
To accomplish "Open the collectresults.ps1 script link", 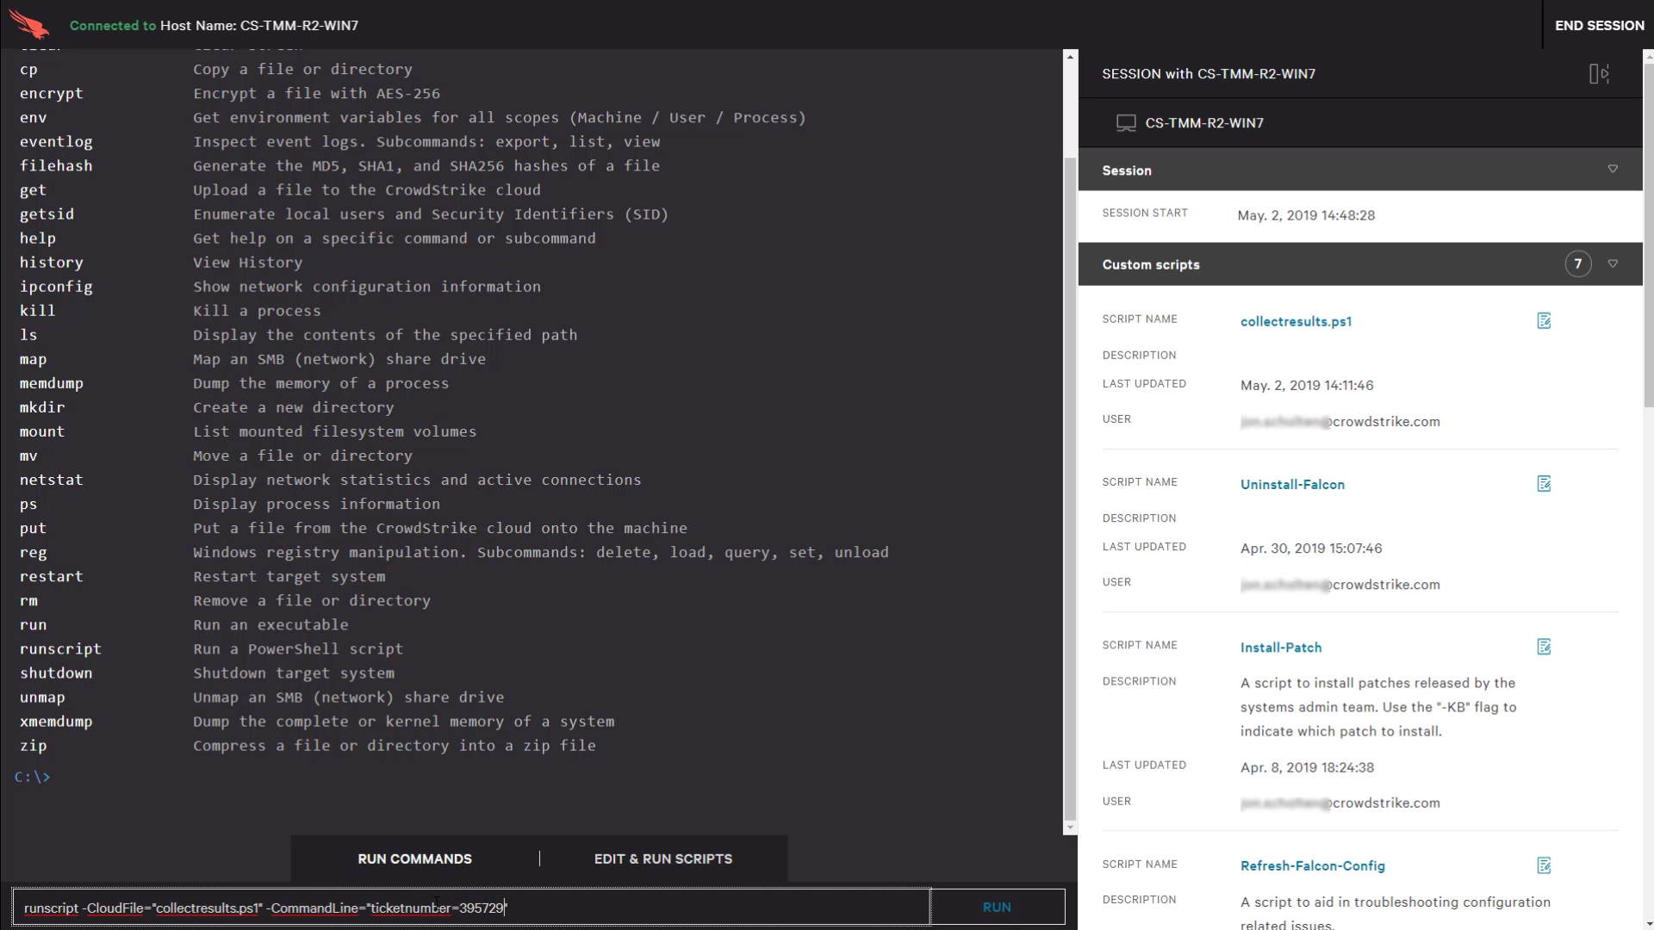I will (1296, 321).
